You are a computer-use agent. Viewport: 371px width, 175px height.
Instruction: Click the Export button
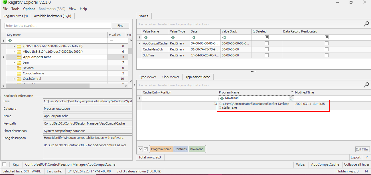click(355, 157)
